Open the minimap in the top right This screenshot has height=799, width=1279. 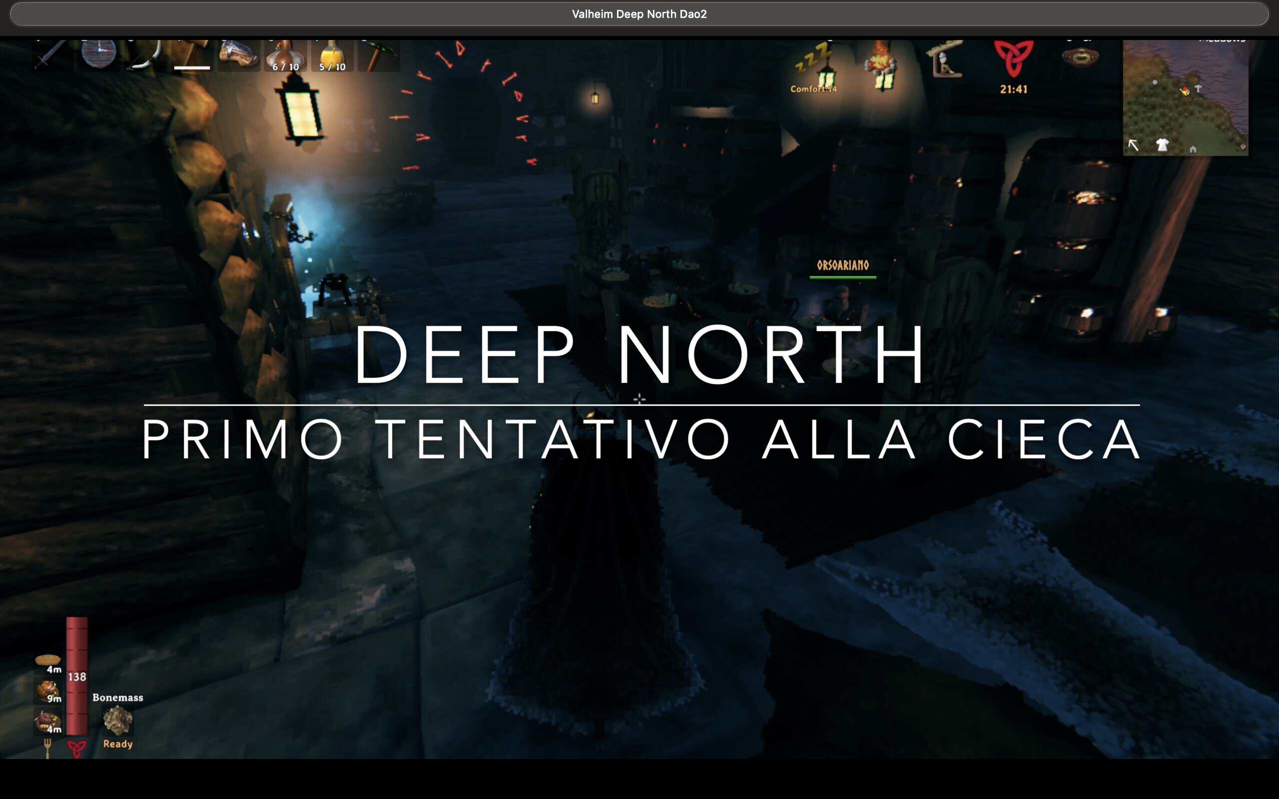click(1186, 98)
